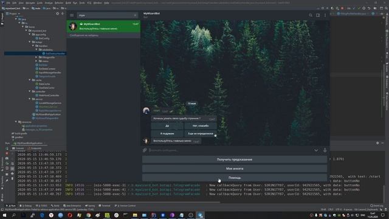Collapse the botapi package
The height and width of the screenshot is (219, 389).
30,42
